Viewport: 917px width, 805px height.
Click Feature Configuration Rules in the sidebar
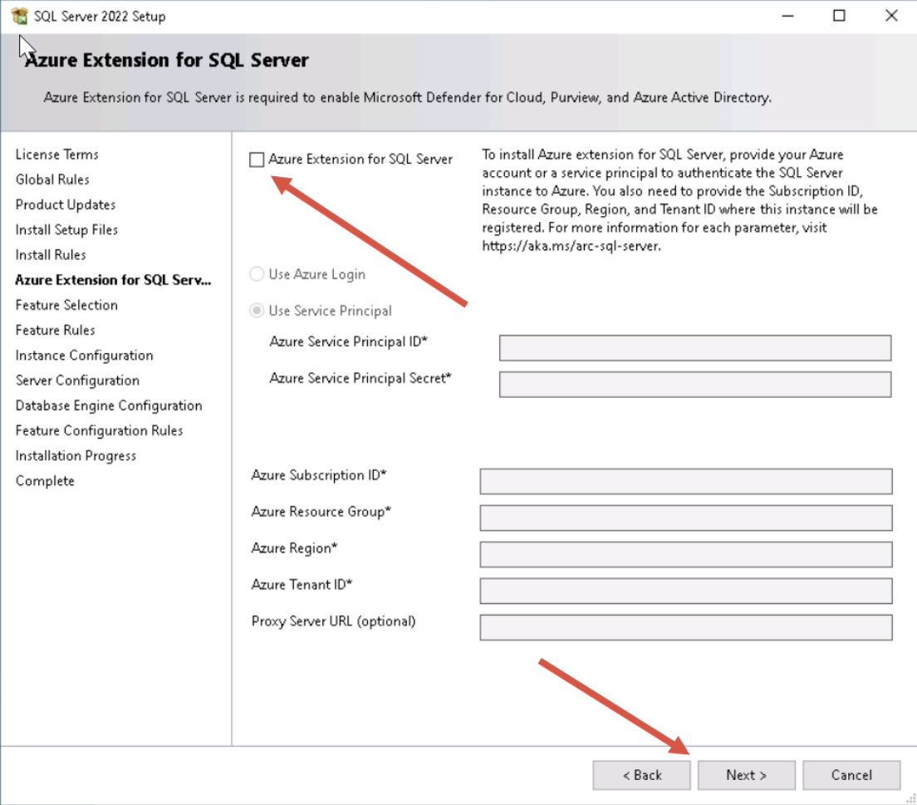point(100,430)
